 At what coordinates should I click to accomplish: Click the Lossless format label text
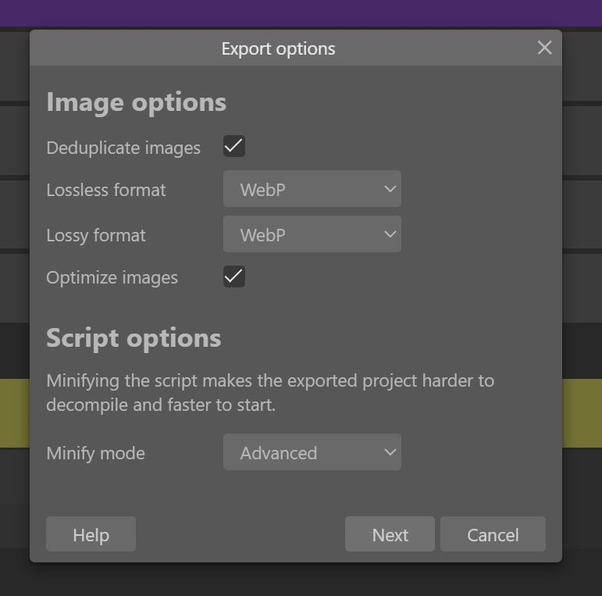click(105, 190)
